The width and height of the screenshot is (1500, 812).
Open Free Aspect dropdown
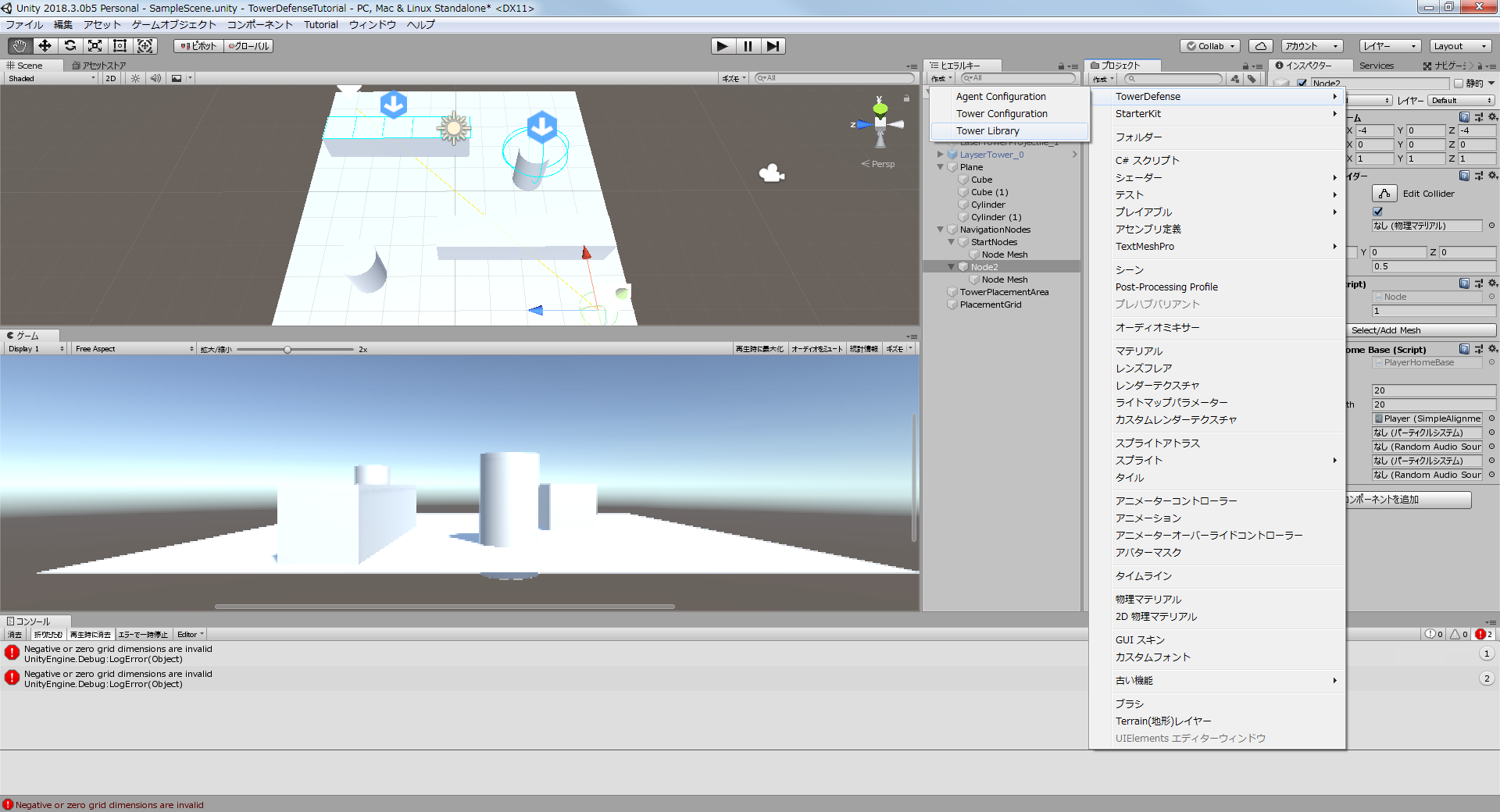click(x=134, y=349)
